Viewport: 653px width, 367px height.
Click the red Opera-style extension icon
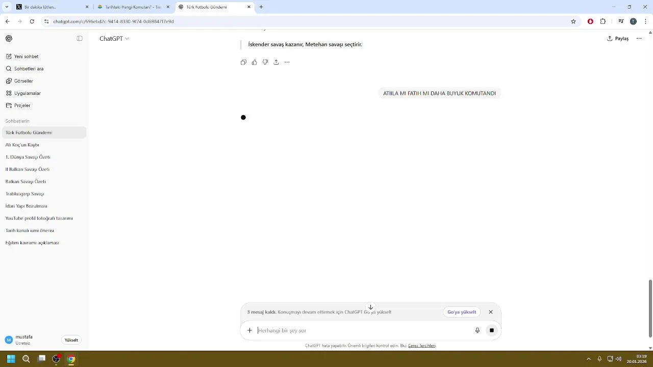click(x=590, y=21)
